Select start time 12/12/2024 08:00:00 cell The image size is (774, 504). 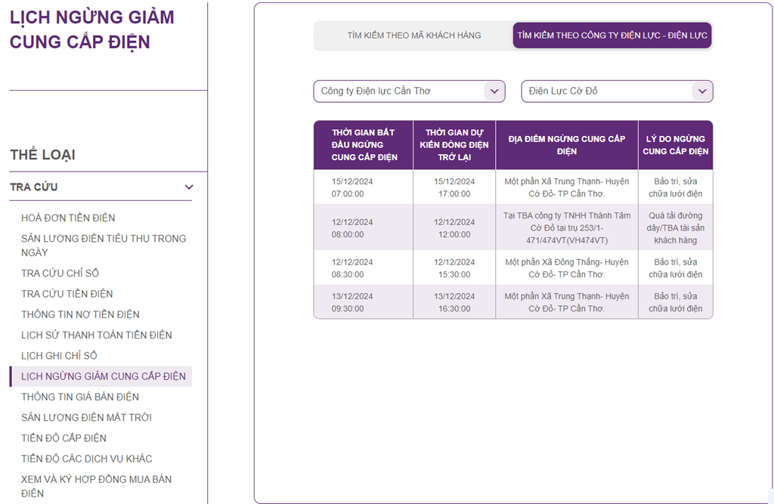point(364,228)
